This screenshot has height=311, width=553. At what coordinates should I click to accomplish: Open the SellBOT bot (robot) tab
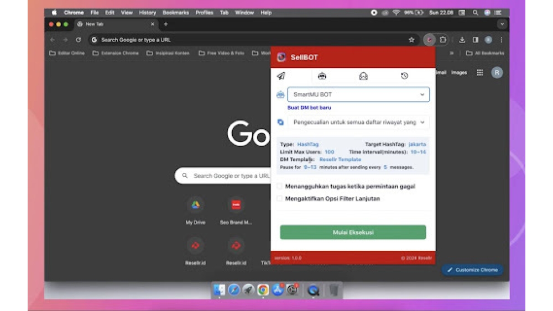[322, 76]
